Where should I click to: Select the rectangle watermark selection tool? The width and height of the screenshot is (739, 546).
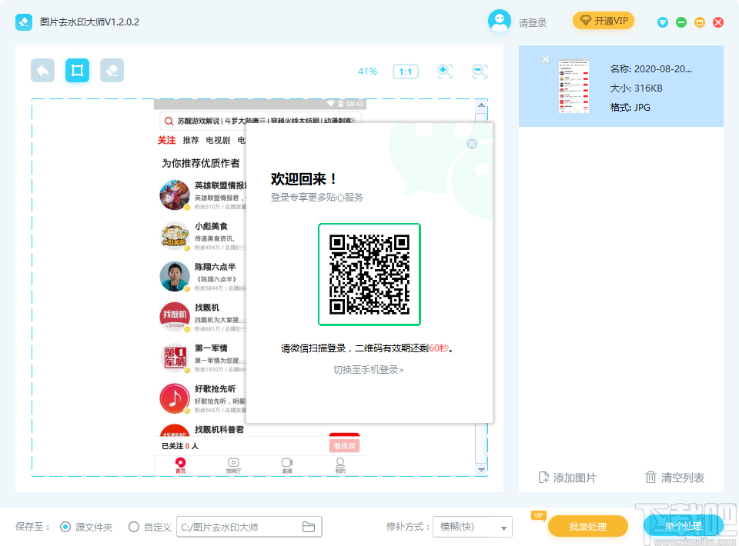77,69
